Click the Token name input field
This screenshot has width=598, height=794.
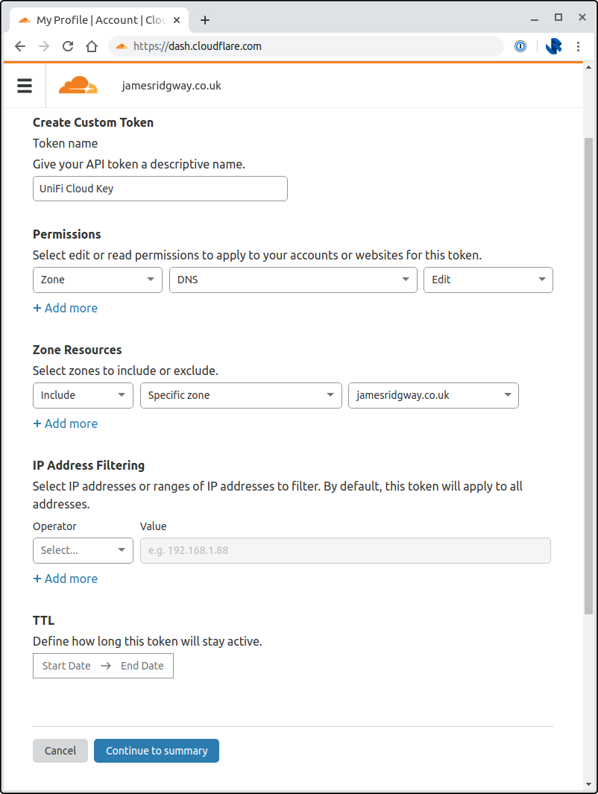click(160, 189)
